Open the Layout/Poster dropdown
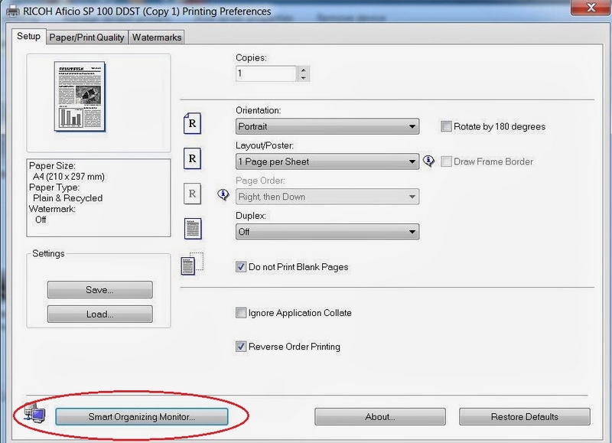 click(327, 161)
